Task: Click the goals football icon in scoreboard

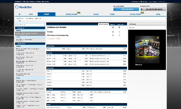Action: 113,27
